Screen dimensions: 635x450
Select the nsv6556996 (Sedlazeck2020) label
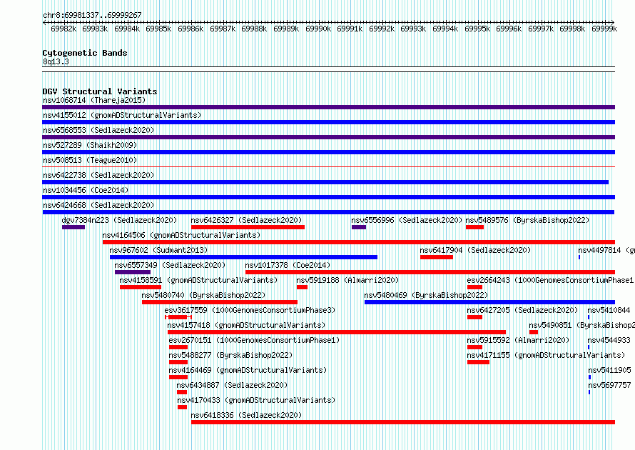coord(407,220)
